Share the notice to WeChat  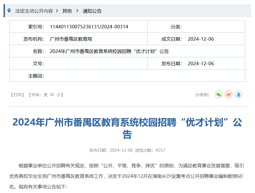coord(219,95)
